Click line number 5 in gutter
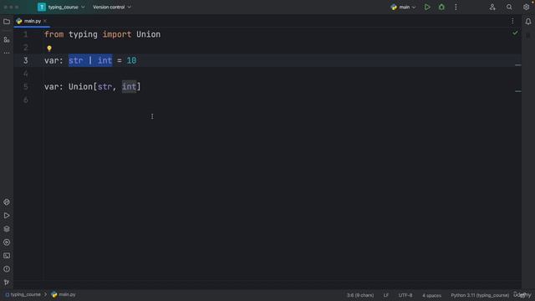 [26, 87]
